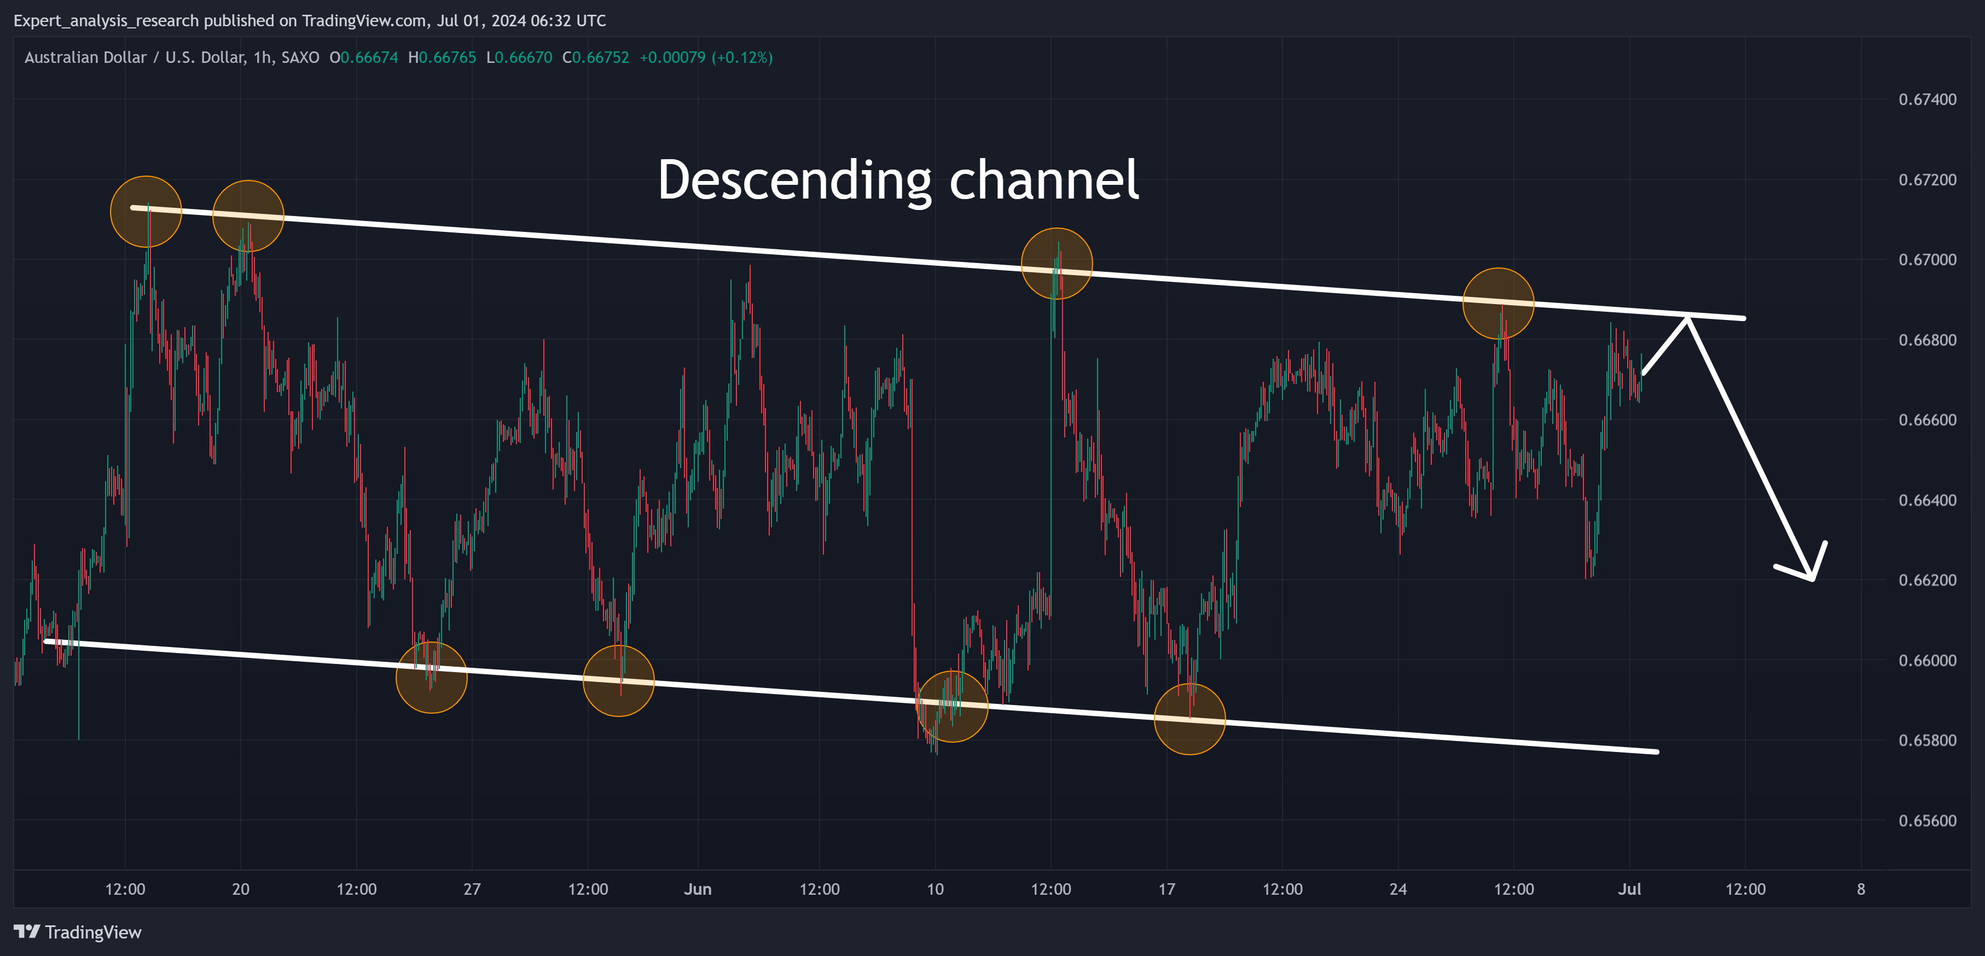1985x956 pixels.
Task: Click the TradingView wordmark text
Action: (x=93, y=932)
